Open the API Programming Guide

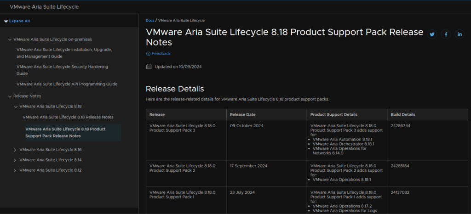67,84
